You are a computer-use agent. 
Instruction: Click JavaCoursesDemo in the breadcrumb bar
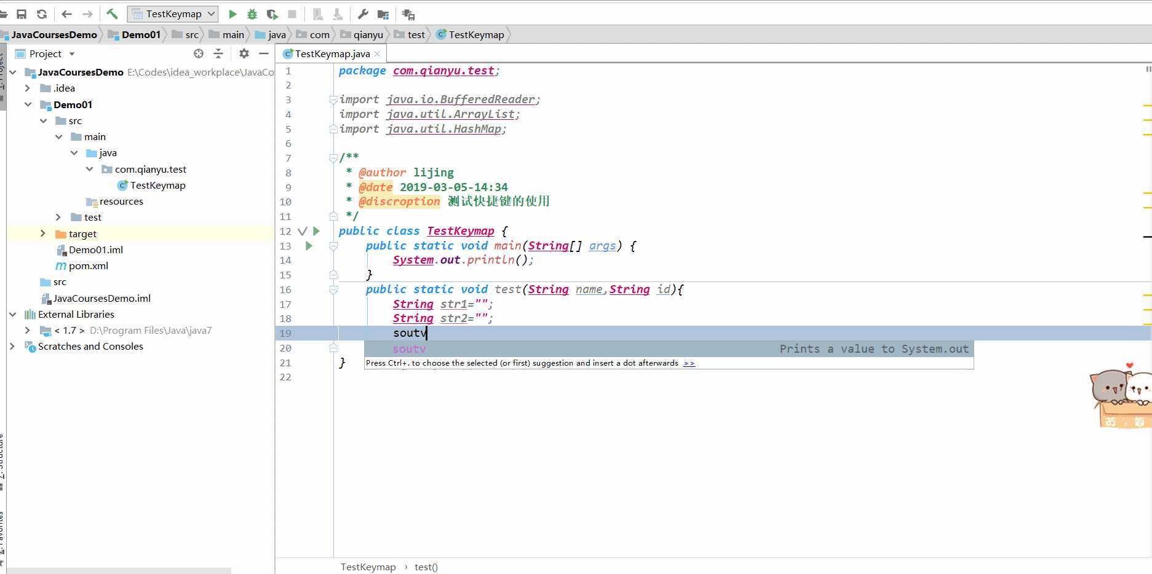54,34
